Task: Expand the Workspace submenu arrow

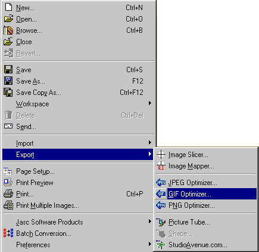Action: (x=150, y=103)
